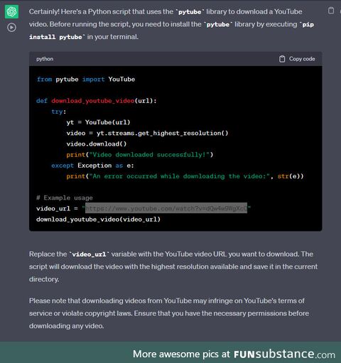Viewport: 341px width, 363px height.
Task: Click the inline video_url code in the paragraph
Action: coord(89,254)
